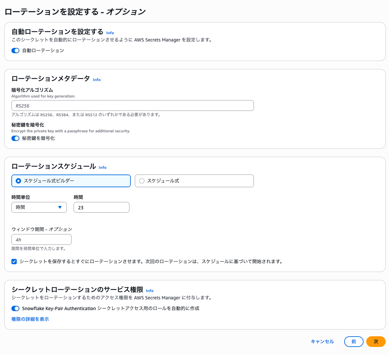Open Info for ローテーションスケジュール
This screenshot has height=355, width=389.
[103, 167]
